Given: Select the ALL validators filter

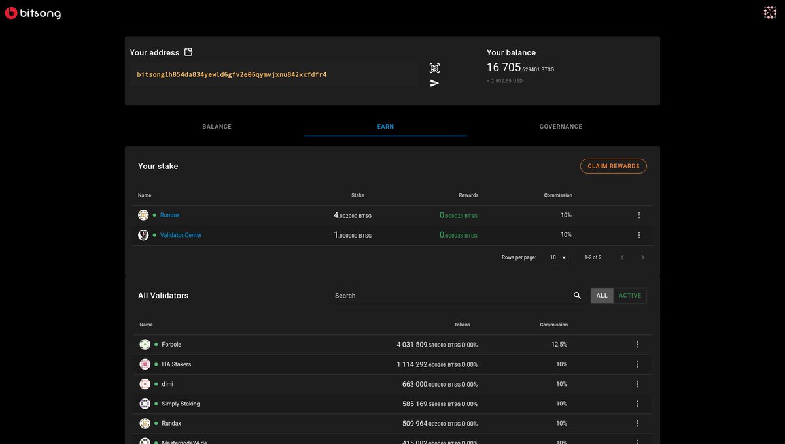Looking at the screenshot, I should pos(602,295).
